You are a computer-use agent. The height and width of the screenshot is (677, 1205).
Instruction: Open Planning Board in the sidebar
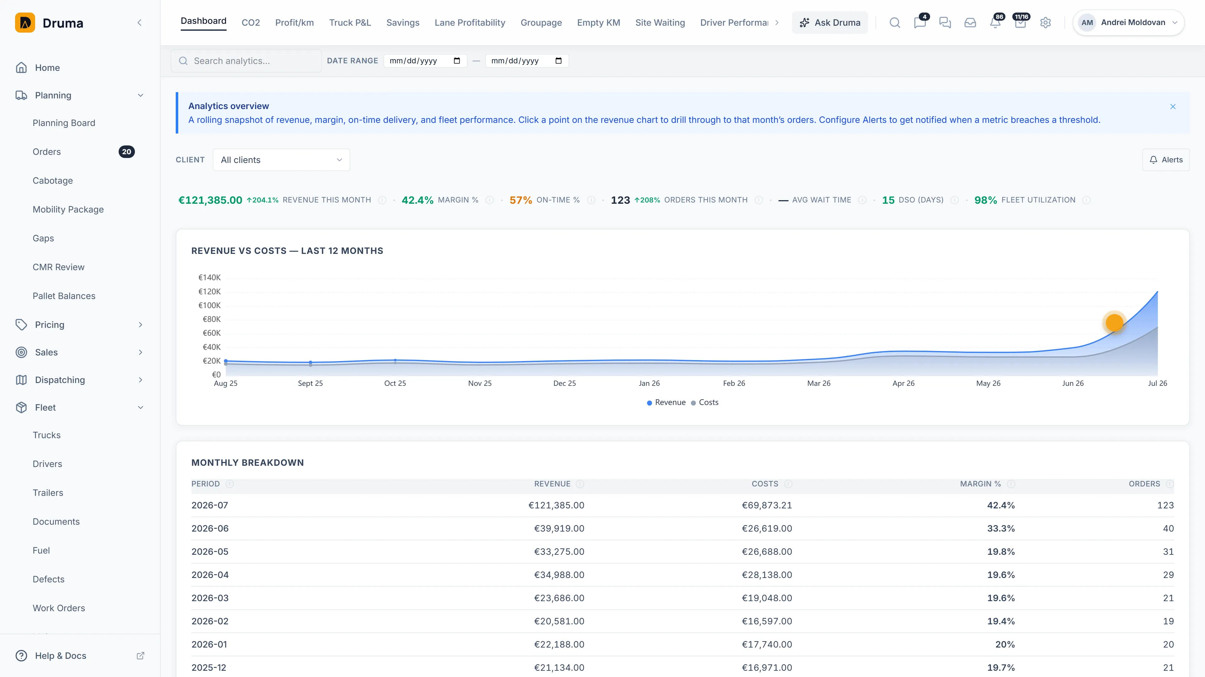64,123
